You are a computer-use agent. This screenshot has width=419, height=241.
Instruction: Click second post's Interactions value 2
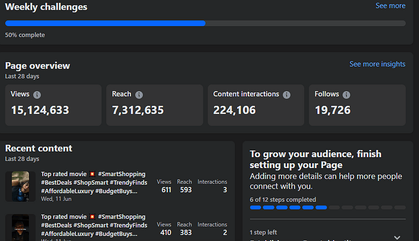[225, 233]
